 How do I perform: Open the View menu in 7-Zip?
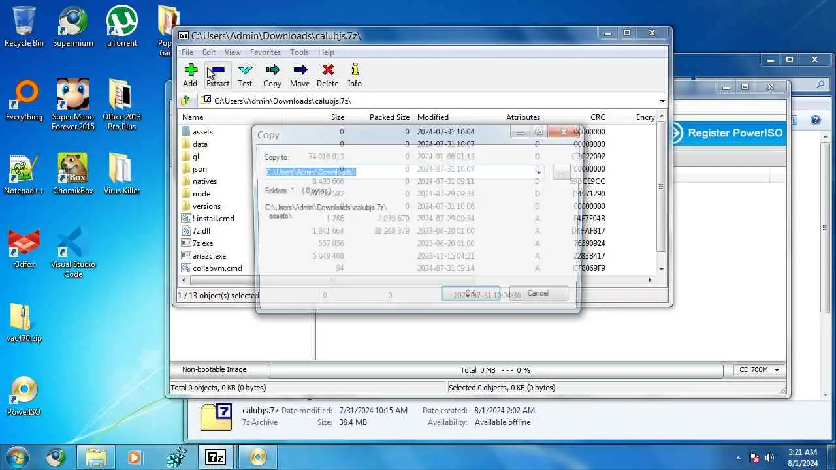click(x=233, y=52)
